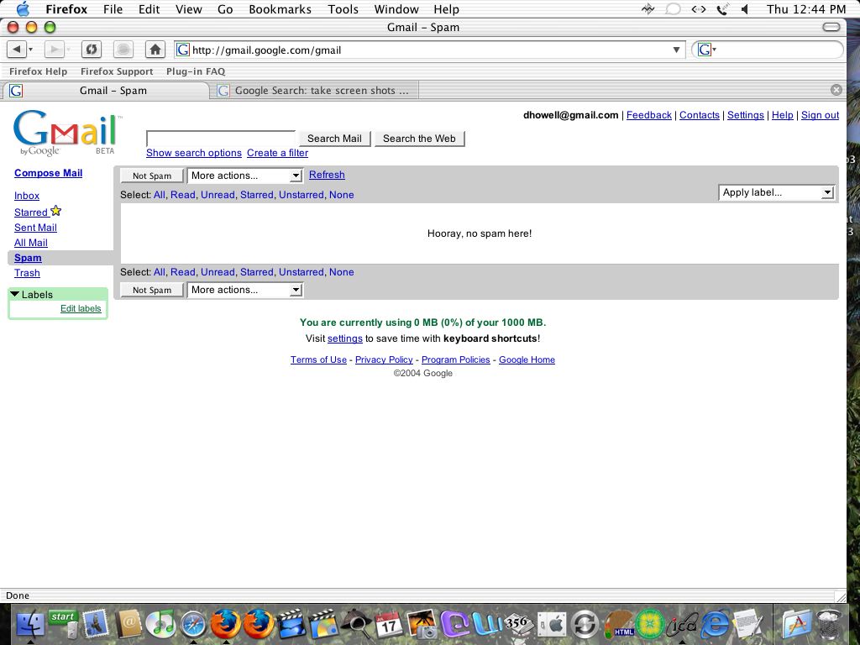This screenshot has height=645, width=860.
Task: Go back using the Firefox back arrow
Action: [x=17, y=50]
